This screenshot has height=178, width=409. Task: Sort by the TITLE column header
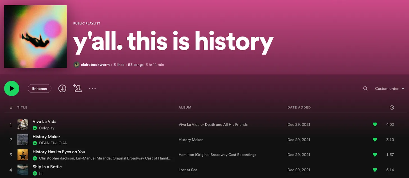pyautogui.click(x=22, y=107)
